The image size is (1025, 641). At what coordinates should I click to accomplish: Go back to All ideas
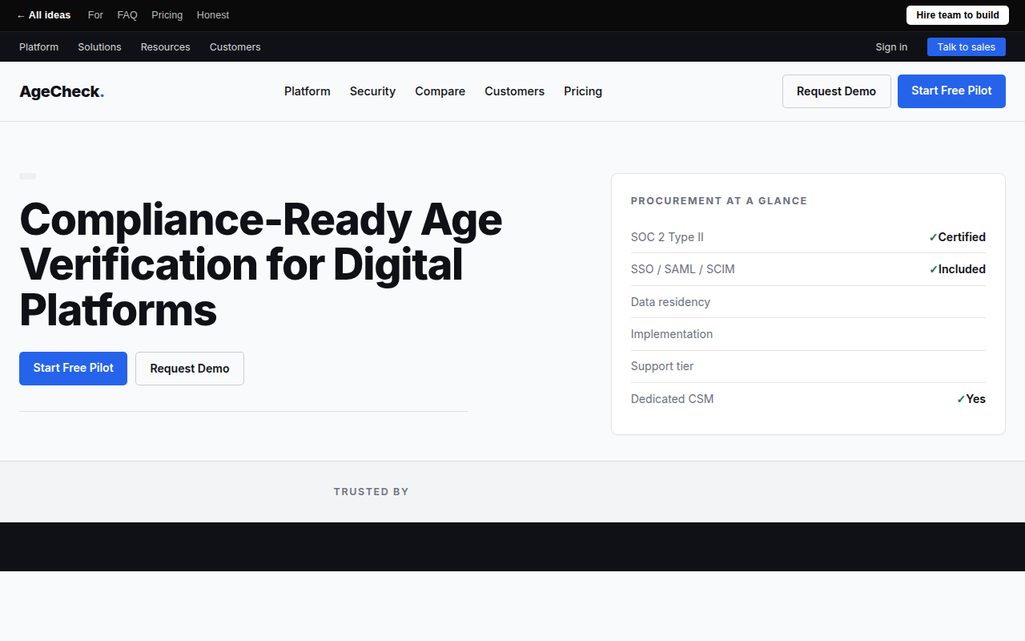pyautogui.click(x=43, y=15)
